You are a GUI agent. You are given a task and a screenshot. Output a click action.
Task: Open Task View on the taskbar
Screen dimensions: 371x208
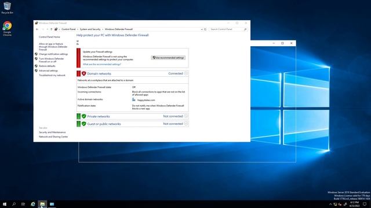[x=23, y=204]
